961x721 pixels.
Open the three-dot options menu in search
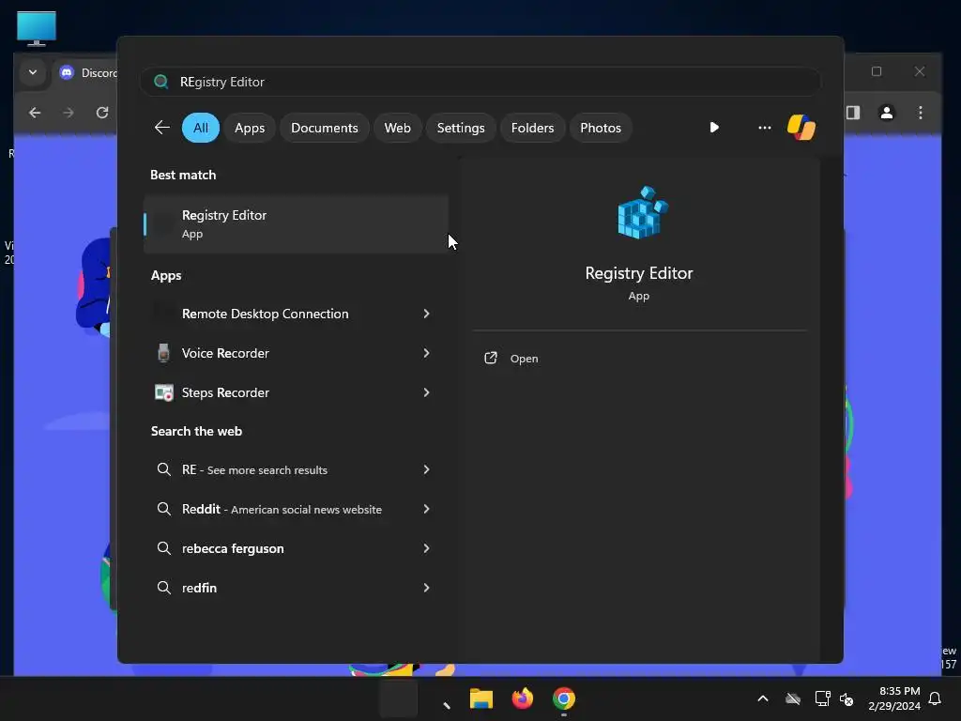[x=764, y=128]
